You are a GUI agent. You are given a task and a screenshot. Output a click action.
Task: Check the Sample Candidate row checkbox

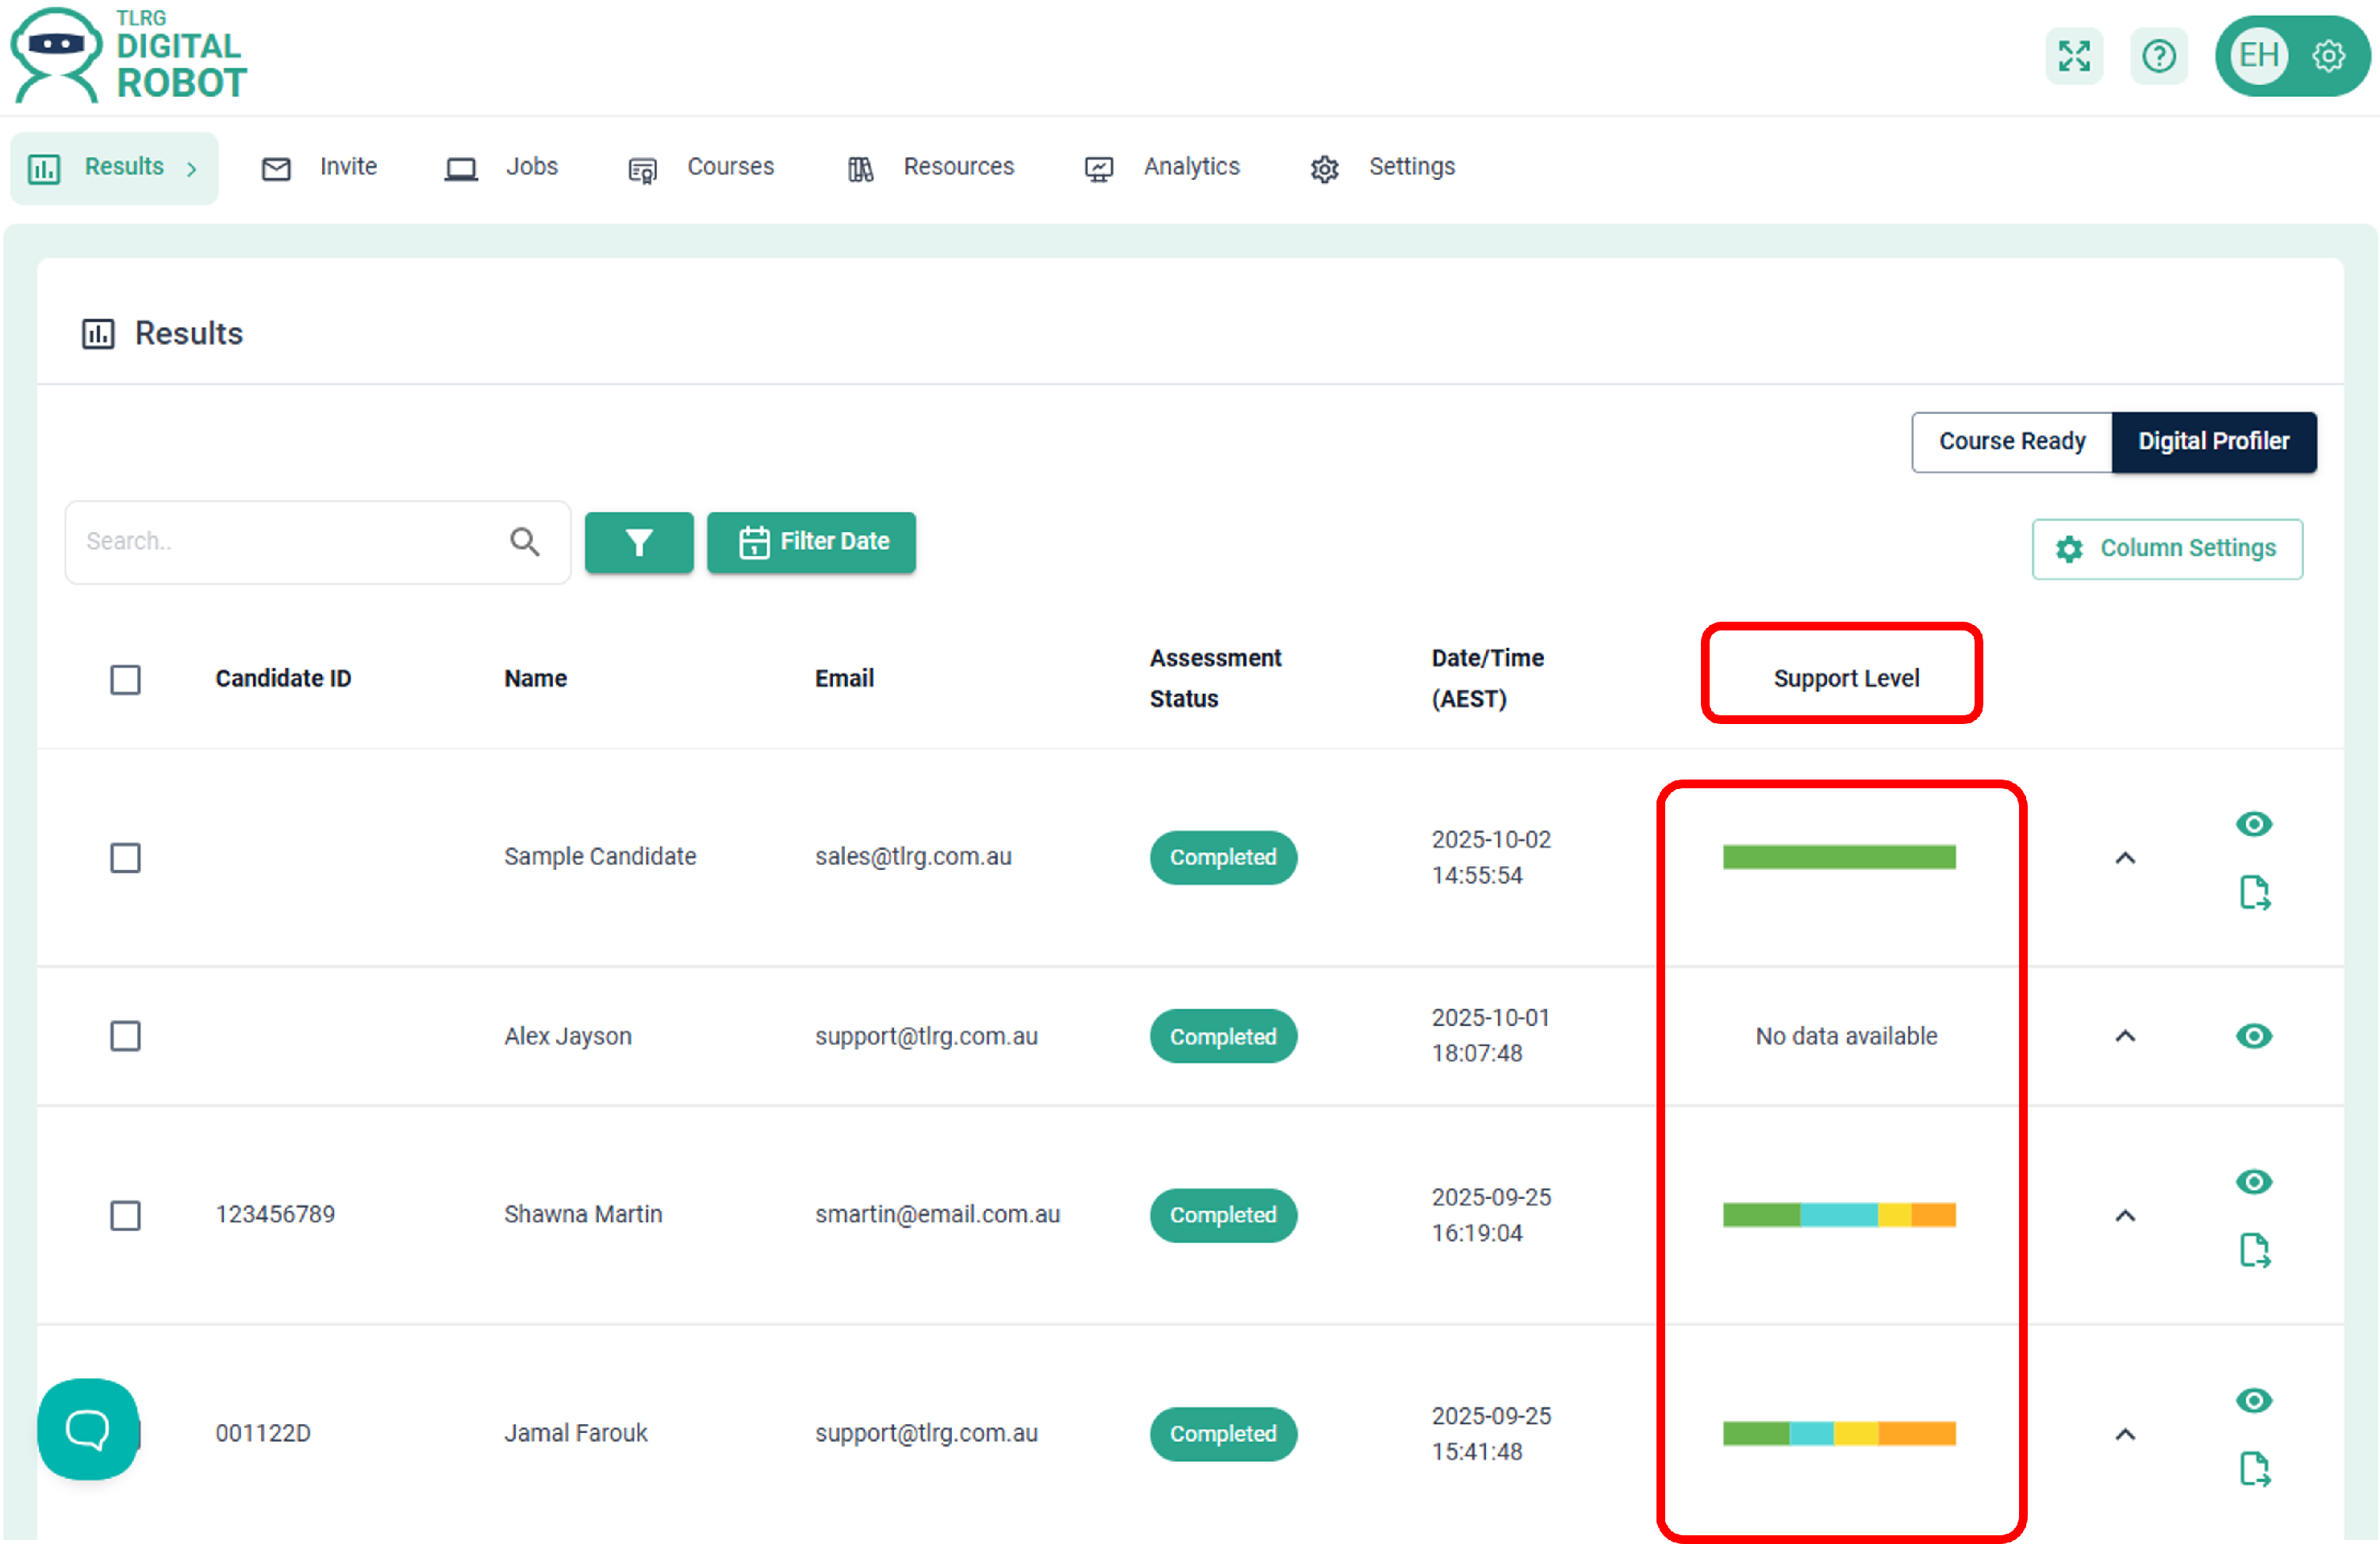tap(125, 856)
